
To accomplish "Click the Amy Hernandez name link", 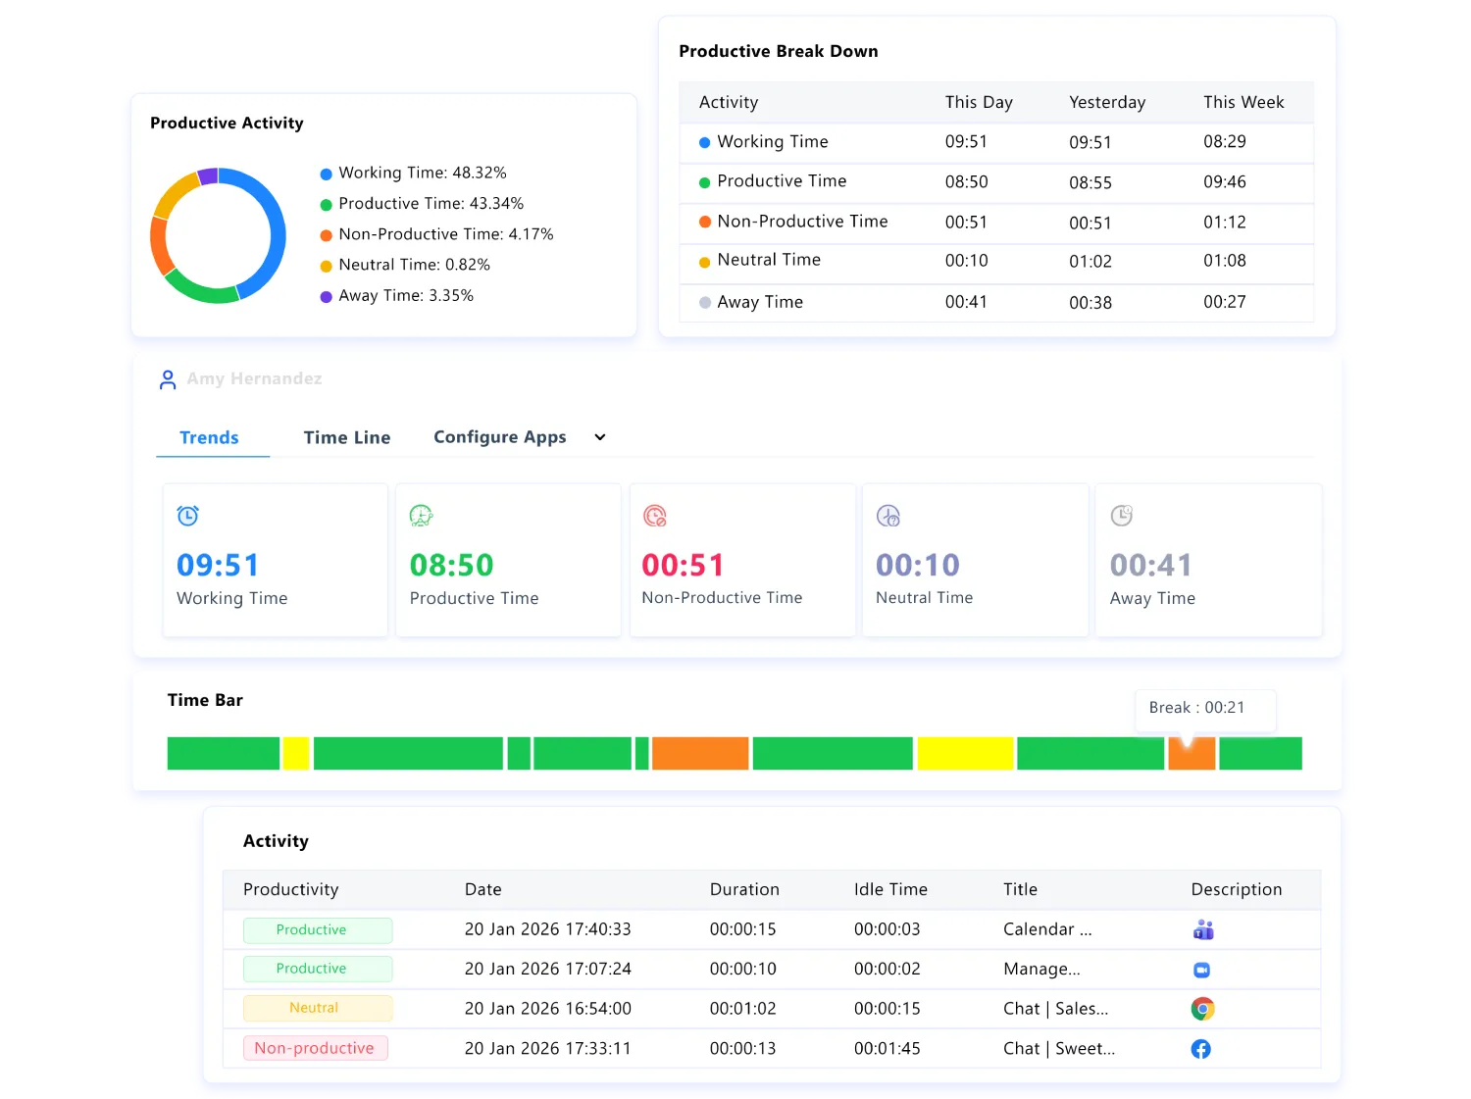I will (x=254, y=379).
